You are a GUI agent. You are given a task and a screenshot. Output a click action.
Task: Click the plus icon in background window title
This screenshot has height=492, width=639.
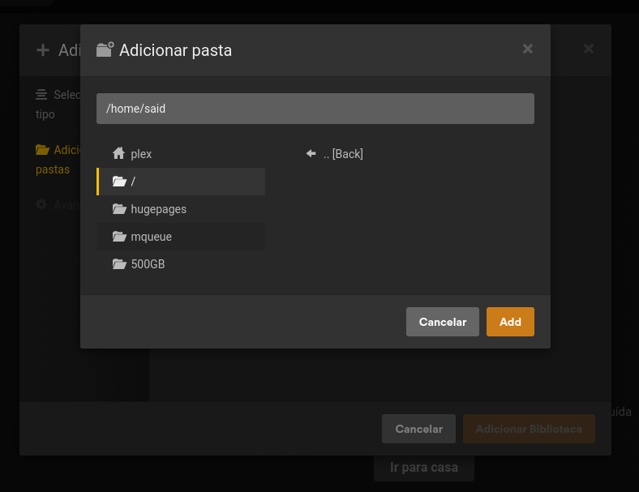[x=43, y=50]
